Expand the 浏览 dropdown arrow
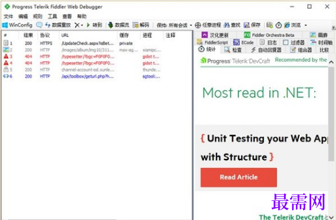The image size is (336, 220). (x=306, y=25)
